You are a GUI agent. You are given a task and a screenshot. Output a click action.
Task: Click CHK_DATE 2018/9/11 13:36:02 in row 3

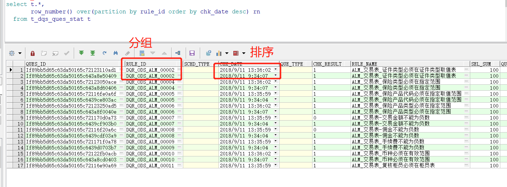(x=245, y=82)
